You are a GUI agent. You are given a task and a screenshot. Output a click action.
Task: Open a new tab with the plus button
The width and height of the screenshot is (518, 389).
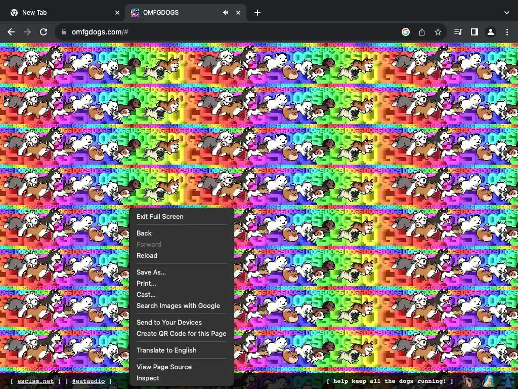(x=257, y=13)
